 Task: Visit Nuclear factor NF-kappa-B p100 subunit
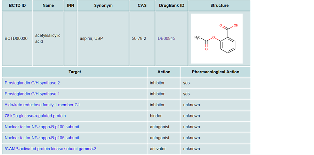42,127
